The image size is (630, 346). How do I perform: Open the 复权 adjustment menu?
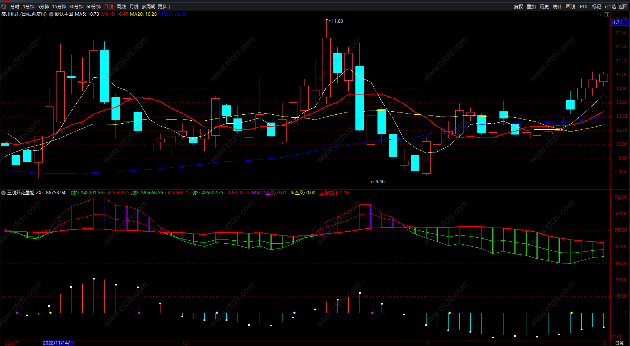(519, 7)
